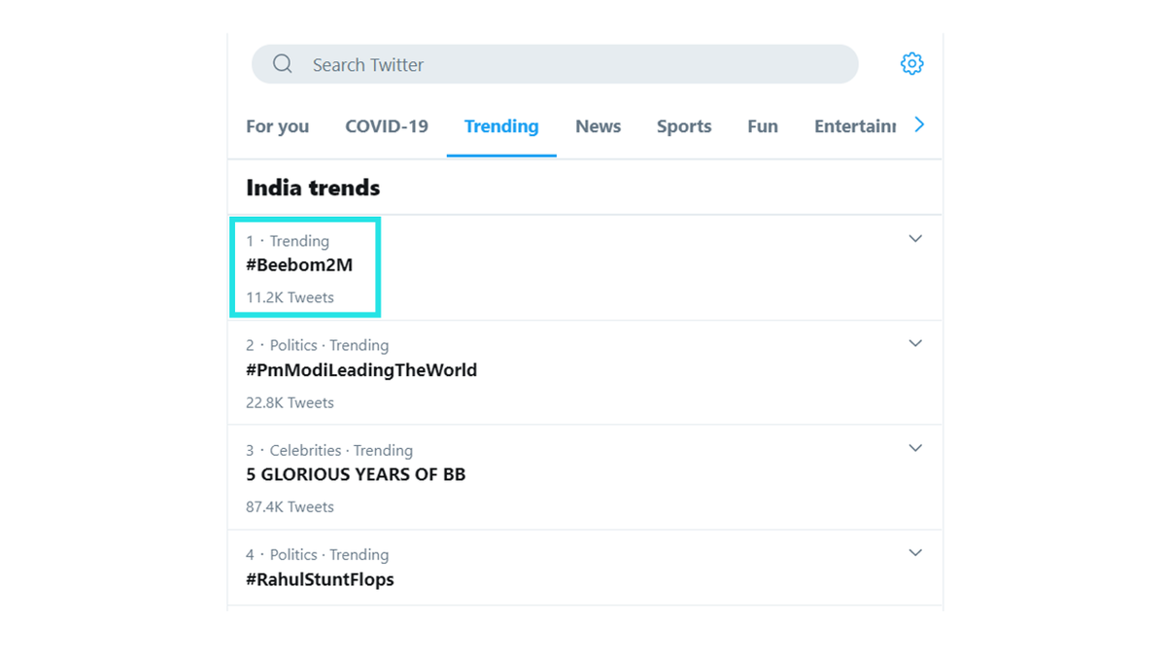1166x657 pixels.
Task: Open the Entertainment tab
Action: coord(855,126)
